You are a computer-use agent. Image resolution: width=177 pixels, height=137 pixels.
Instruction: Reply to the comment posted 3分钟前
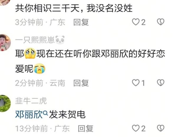tap(81, 22)
